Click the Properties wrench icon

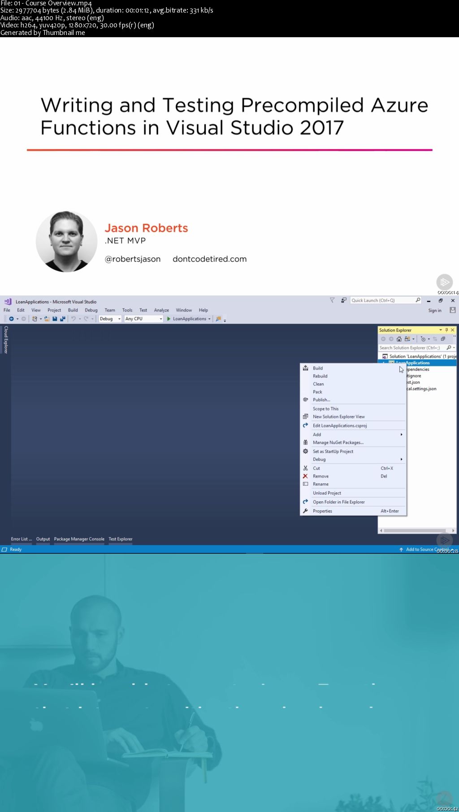tap(305, 511)
